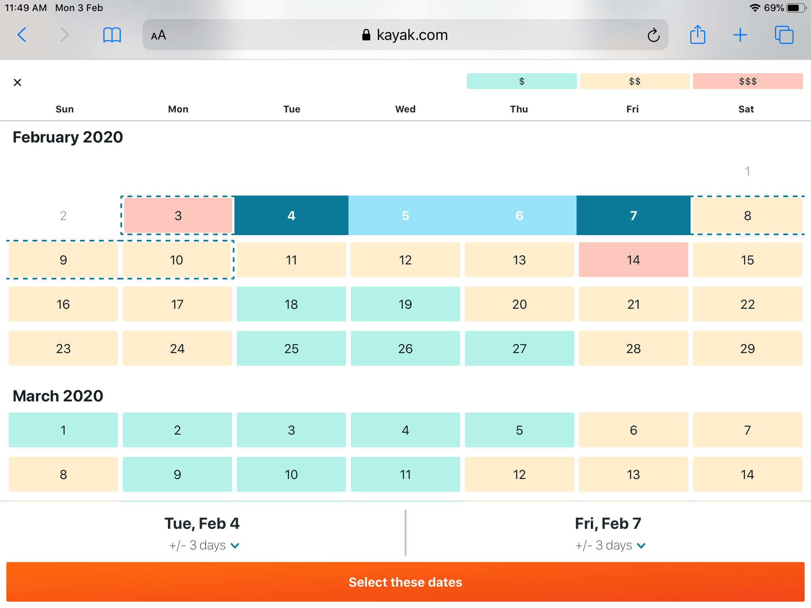Tap Safari back arrow

click(x=22, y=35)
